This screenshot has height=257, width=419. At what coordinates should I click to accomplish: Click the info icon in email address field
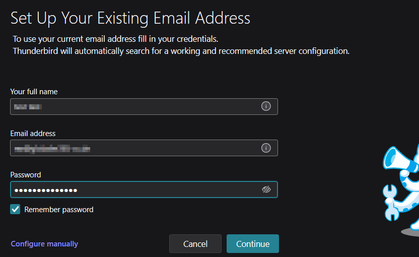pos(266,148)
